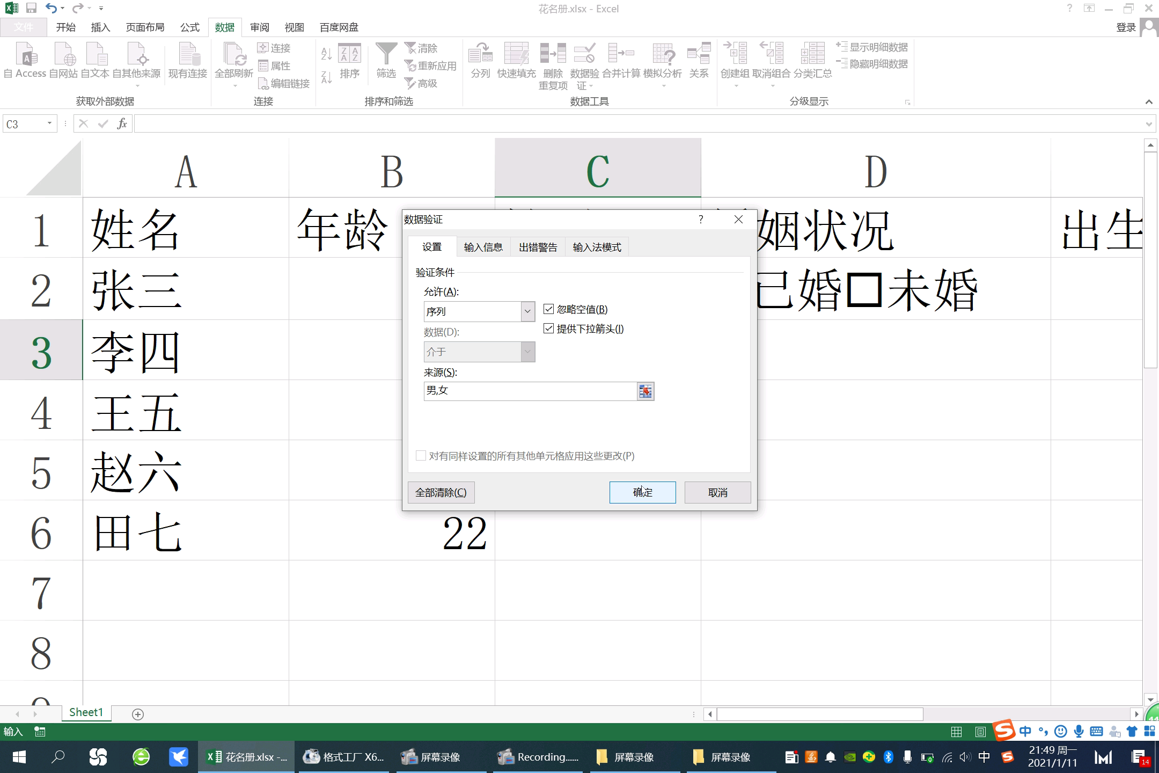This screenshot has width=1159, height=773.
Task: Uncheck the 忽略空值 checkbox
Action: click(548, 309)
